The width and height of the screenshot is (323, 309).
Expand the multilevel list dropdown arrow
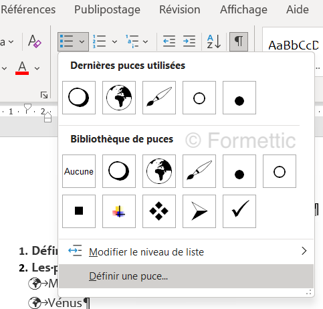tap(145, 41)
